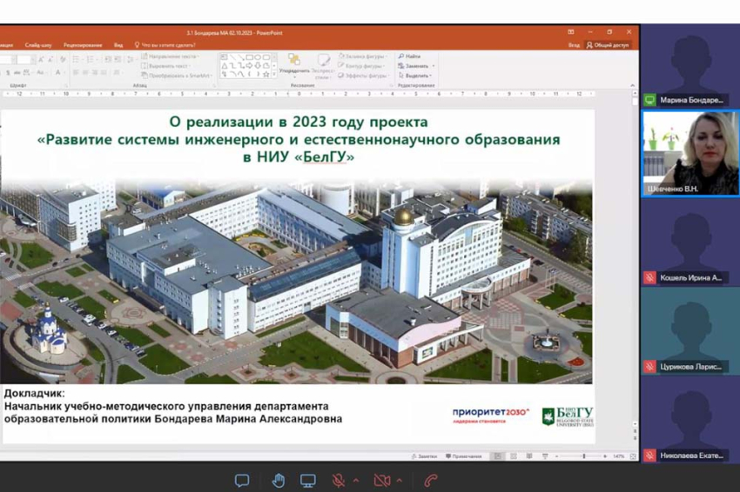740x492 pixels.
Task: Start screen sharing with monitor icon
Action: click(308, 481)
